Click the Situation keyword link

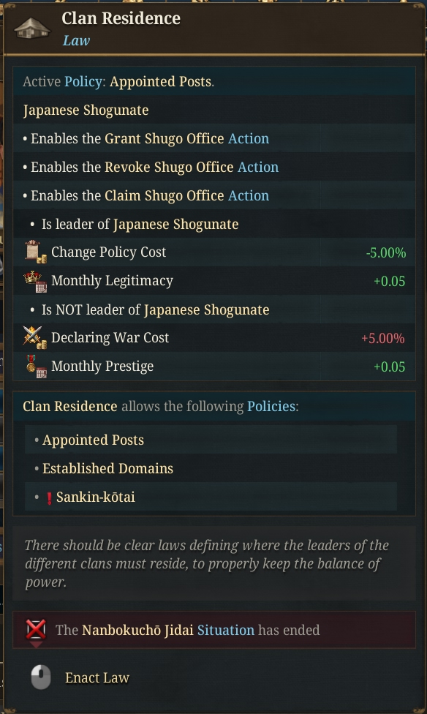(x=226, y=630)
